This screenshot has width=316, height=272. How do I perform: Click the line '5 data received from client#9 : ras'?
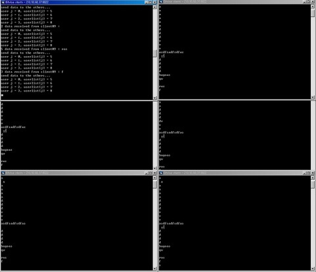34,49
